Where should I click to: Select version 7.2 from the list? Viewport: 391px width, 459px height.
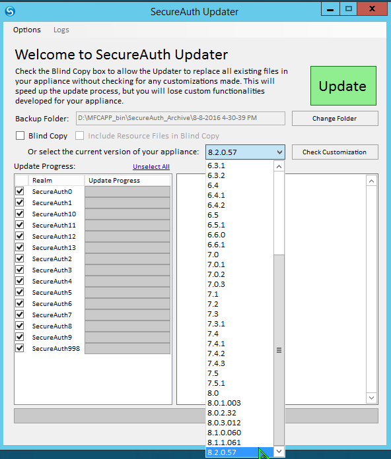(240, 304)
